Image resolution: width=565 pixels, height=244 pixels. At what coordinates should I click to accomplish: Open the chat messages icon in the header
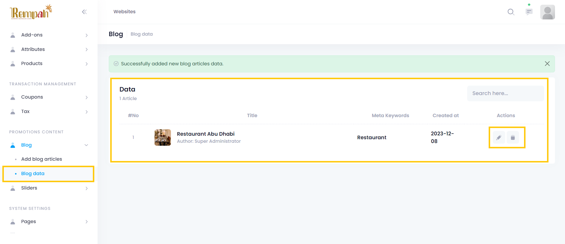tap(529, 12)
